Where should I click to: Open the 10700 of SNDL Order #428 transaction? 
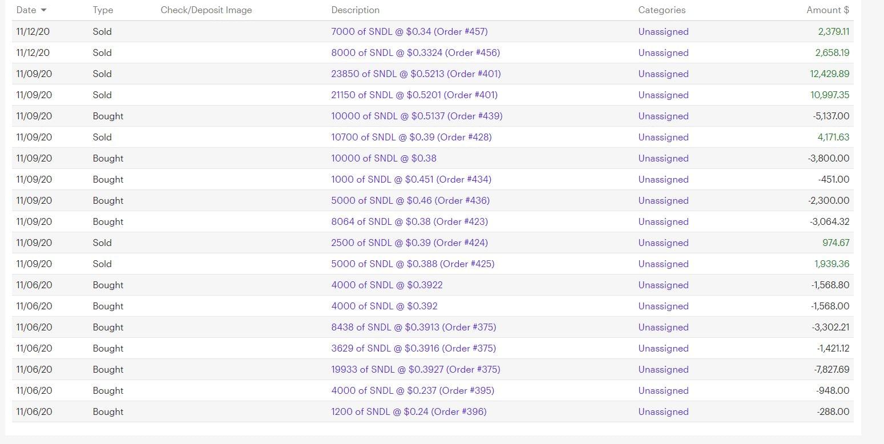[411, 138]
